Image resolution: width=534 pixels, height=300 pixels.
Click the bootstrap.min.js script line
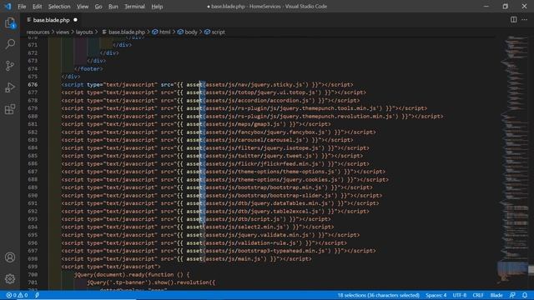coord(217,187)
